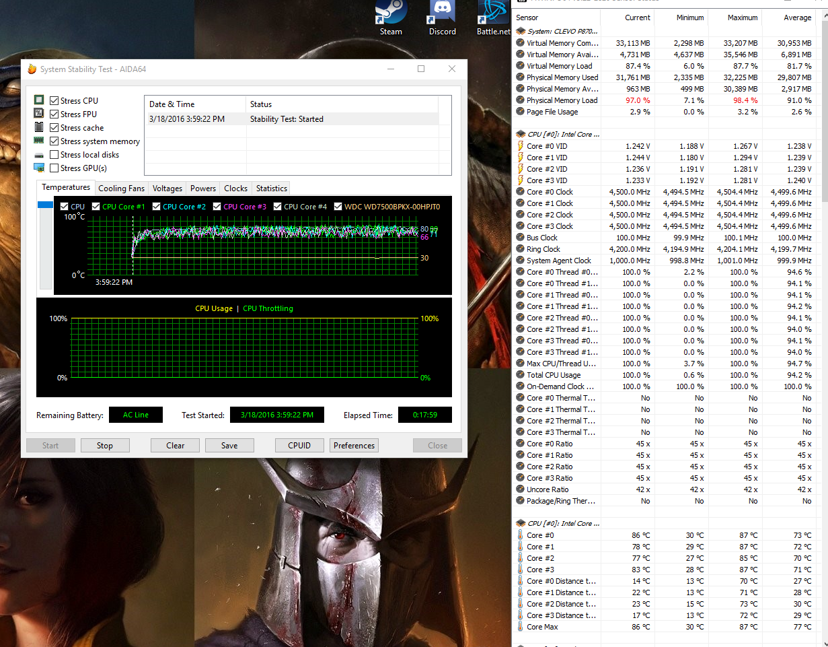Click the 4,200.0 MHz Ring Clock value
This screenshot has height=647, width=828.
click(630, 249)
